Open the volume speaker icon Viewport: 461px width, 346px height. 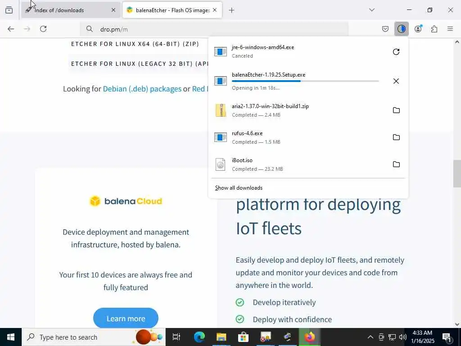click(403, 337)
